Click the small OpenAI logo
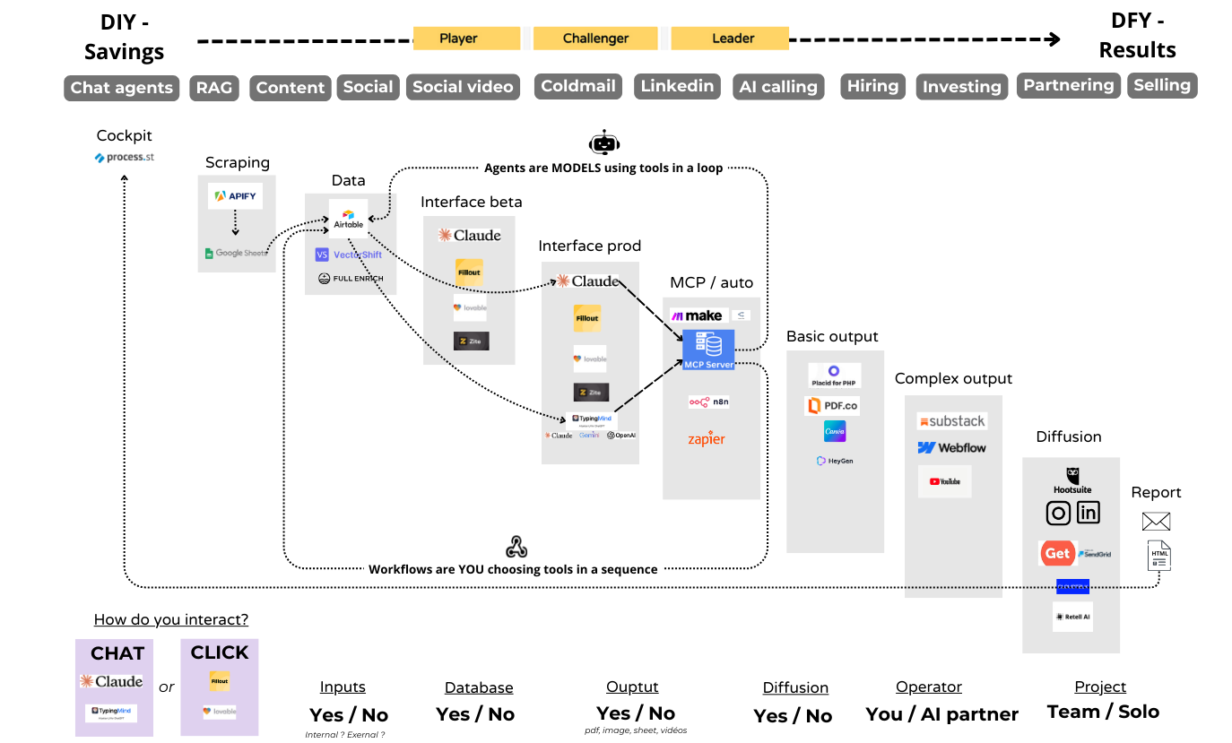This screenshot has height=743, width=1232. (x=621, y=435)
